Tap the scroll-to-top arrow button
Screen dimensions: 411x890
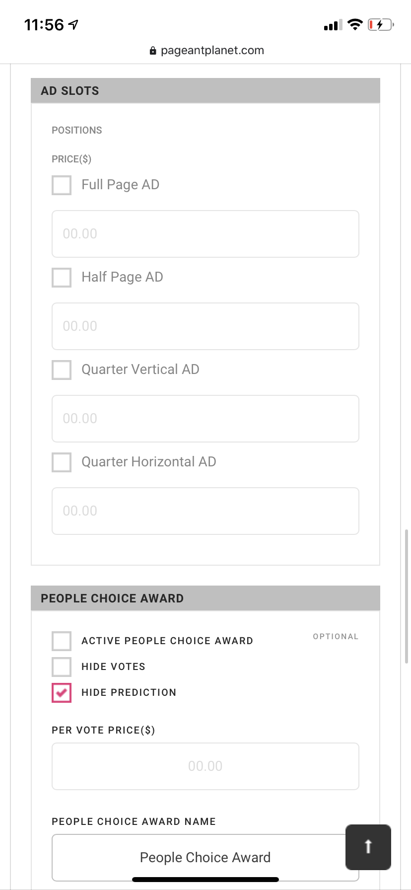[x=368, y=847]
